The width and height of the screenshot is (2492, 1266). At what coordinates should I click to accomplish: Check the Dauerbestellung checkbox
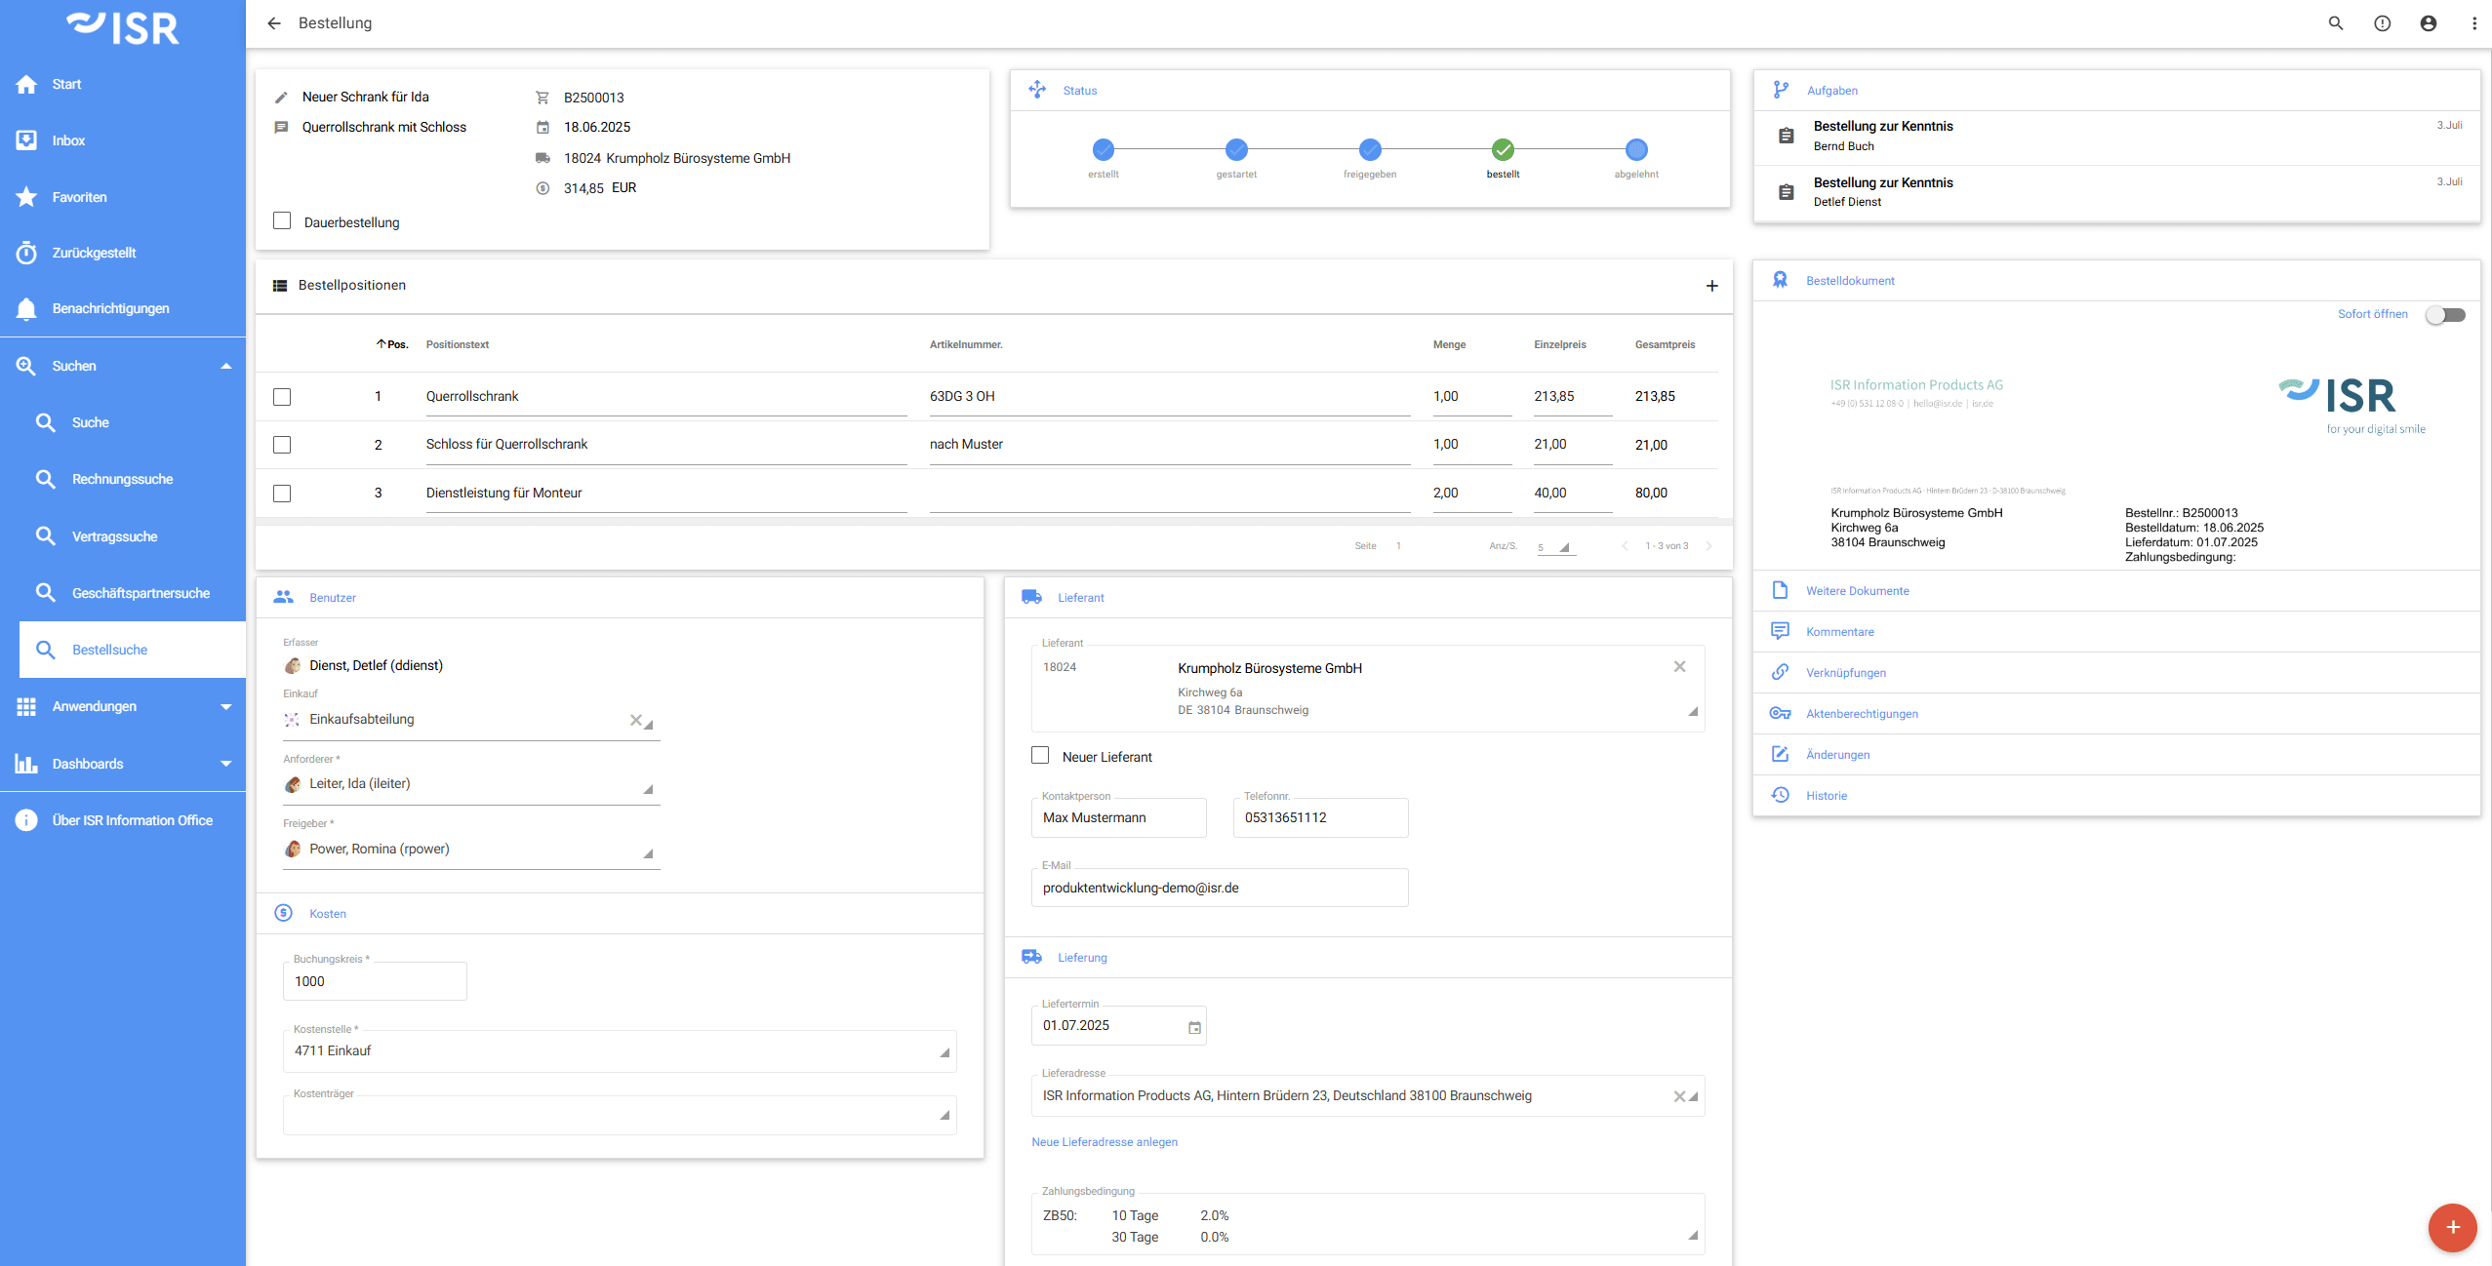(282, 221)
